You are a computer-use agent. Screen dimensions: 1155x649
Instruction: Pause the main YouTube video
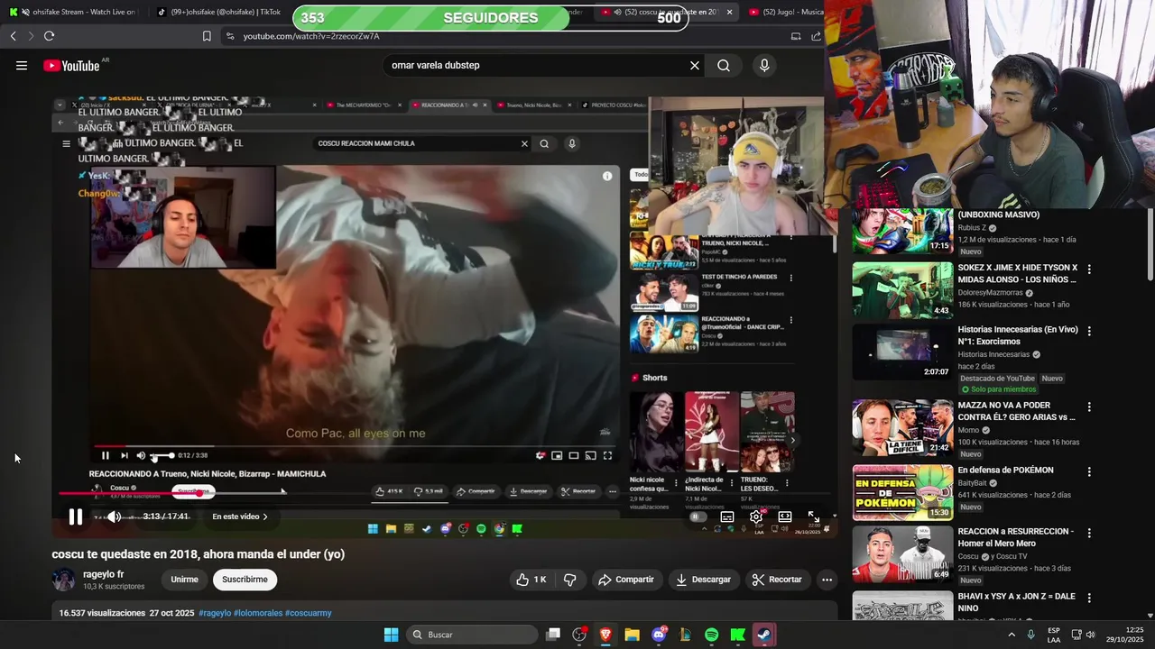pos(76,516)
